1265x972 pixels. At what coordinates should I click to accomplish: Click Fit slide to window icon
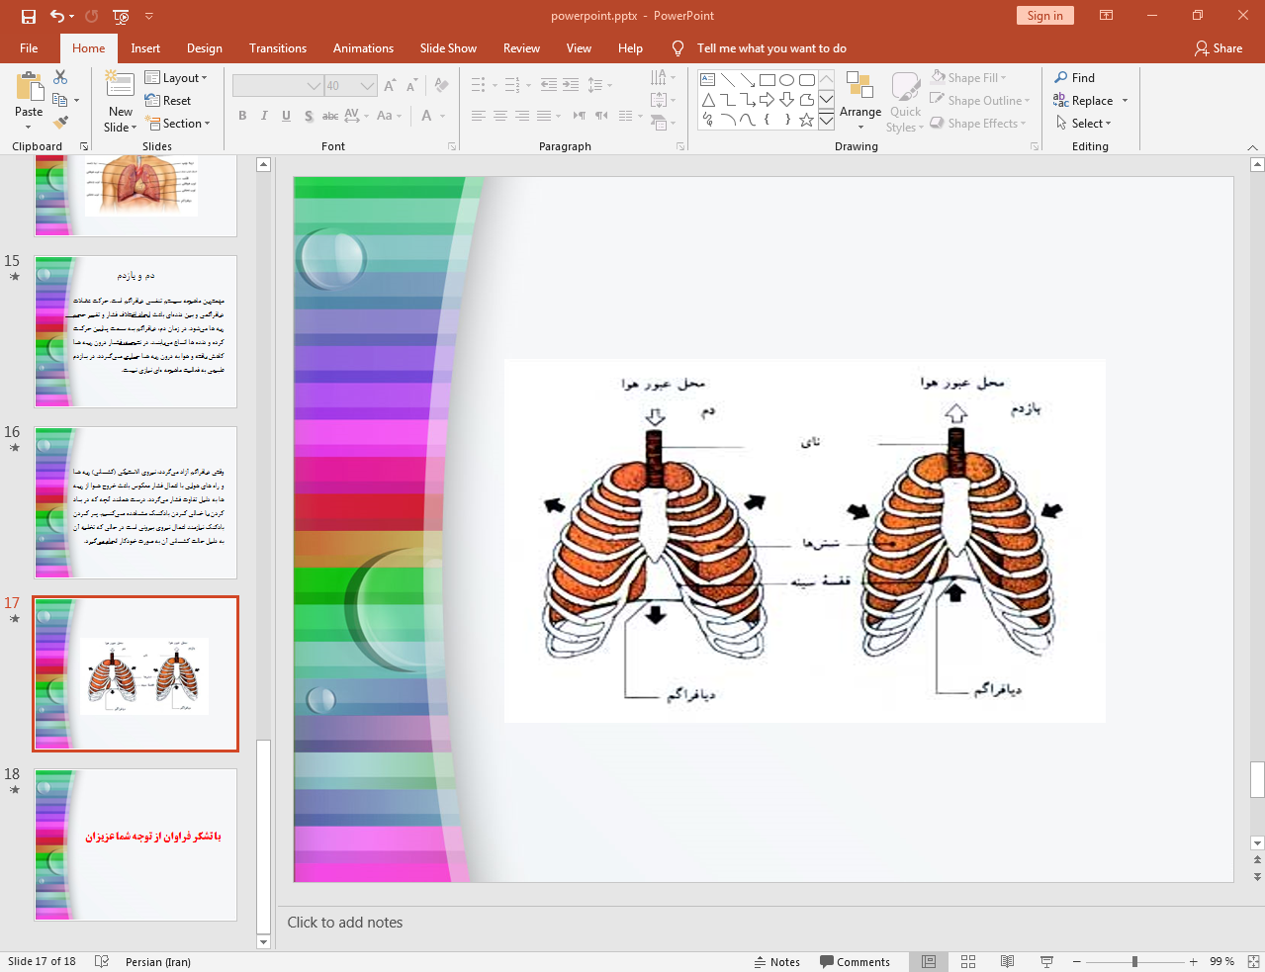[x=1253, y=961]
